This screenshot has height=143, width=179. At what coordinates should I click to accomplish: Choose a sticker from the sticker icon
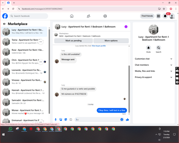point(66,119)
